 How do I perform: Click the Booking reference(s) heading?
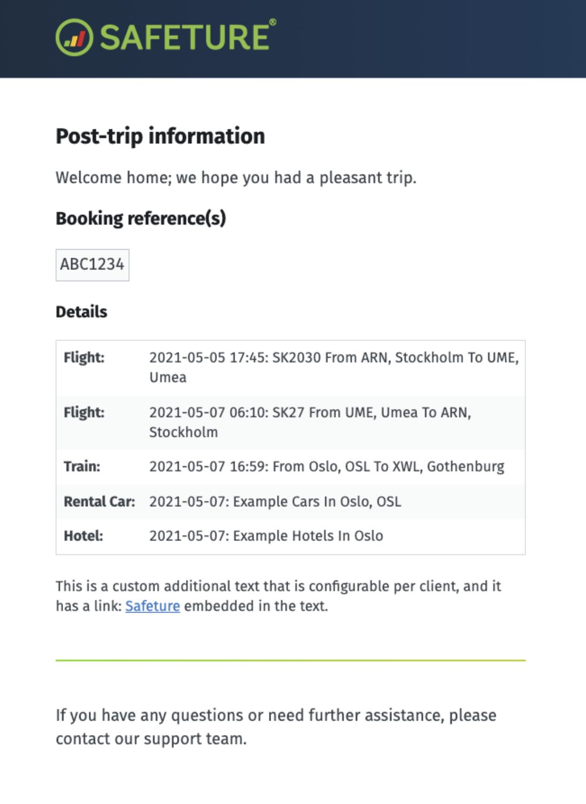click(x=141, y=219)
